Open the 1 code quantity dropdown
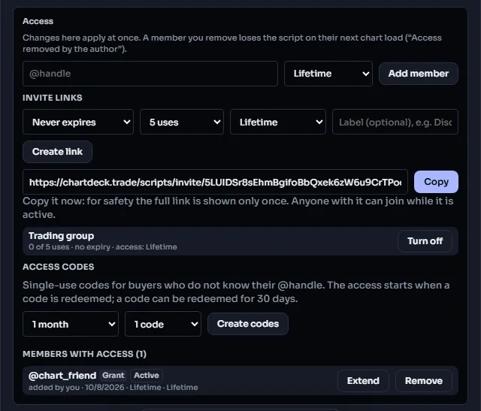Image resolution: width=481 pixels, height=411 pixels. (163, 324)
